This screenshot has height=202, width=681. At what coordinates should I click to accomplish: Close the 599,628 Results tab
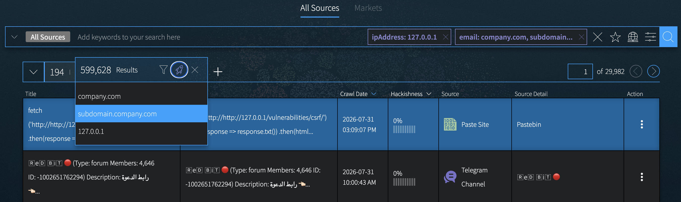coord(195,70)
